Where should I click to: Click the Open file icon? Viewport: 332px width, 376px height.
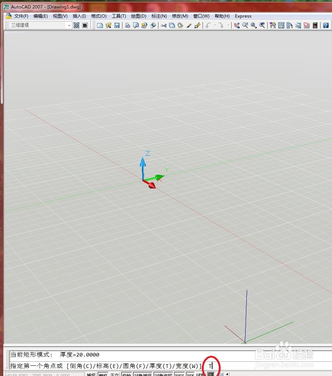(108, 25)
